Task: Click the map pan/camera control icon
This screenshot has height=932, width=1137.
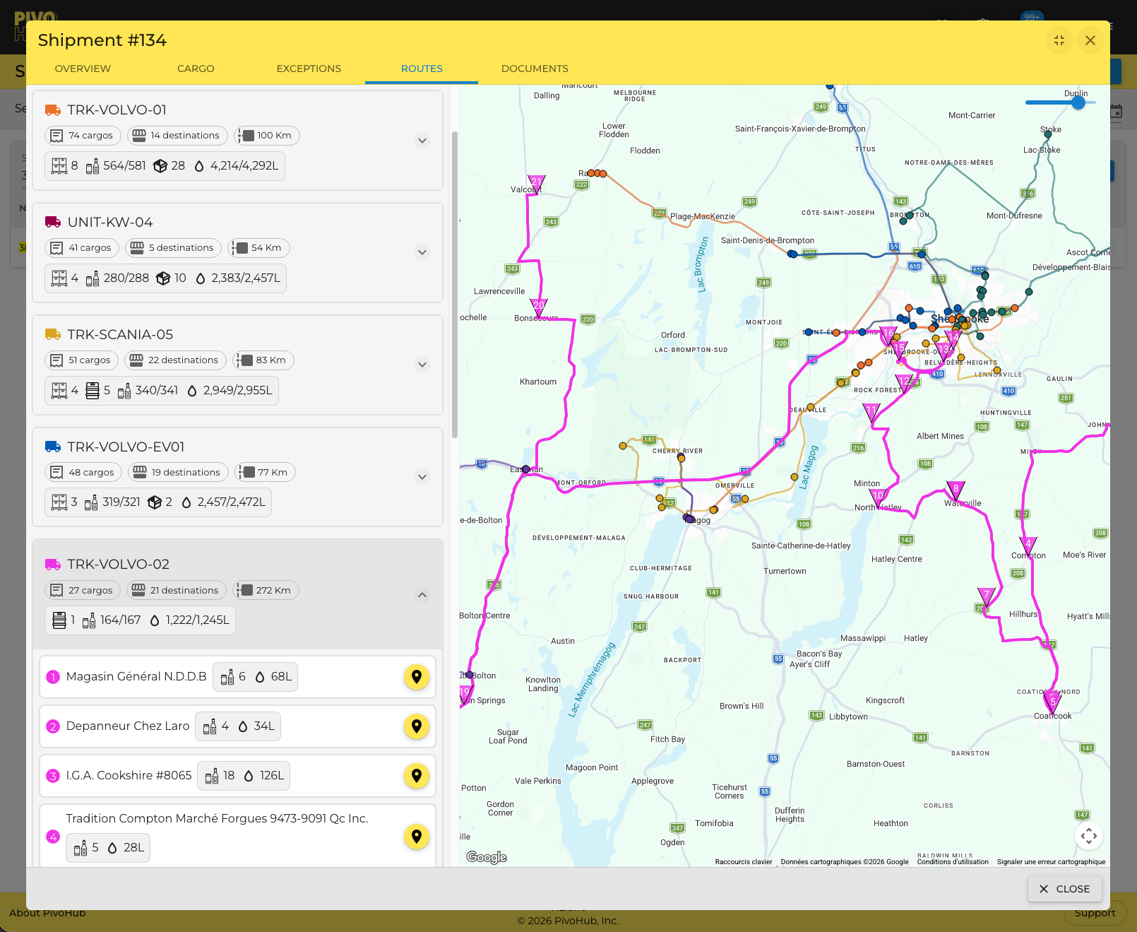Action: click(x=1089, y=836)
